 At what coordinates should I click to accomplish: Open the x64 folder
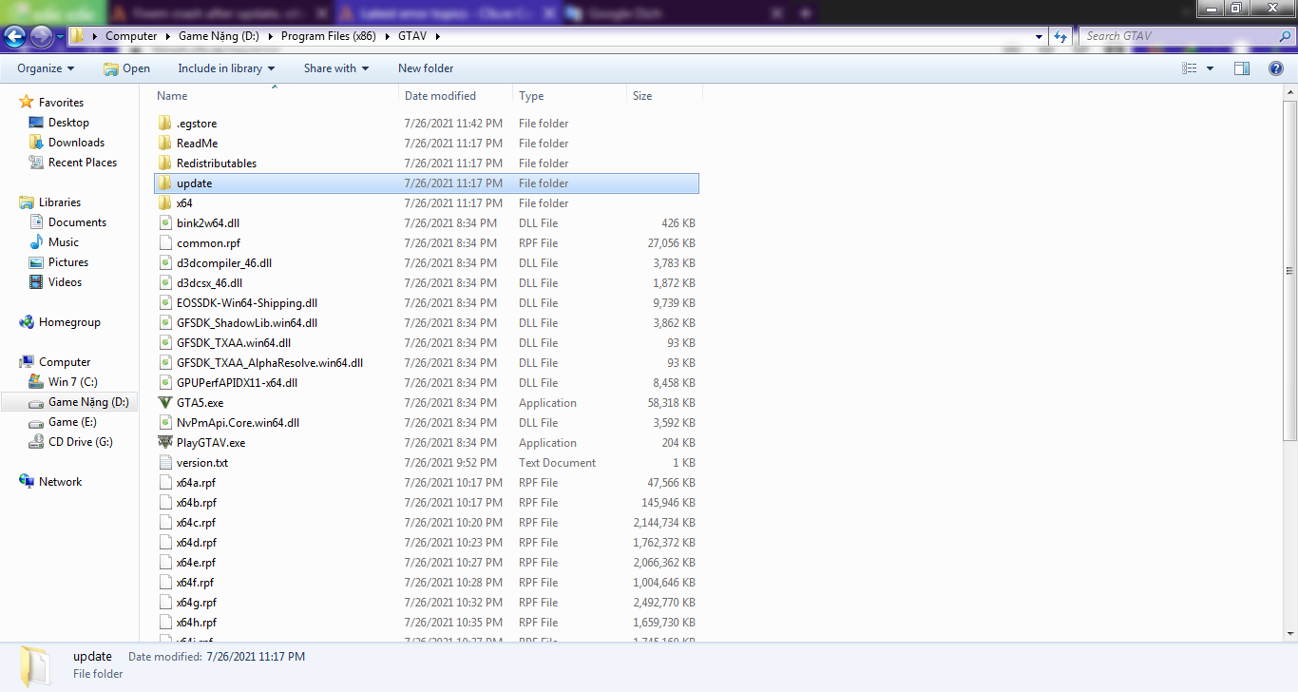[x=188, y=202]
